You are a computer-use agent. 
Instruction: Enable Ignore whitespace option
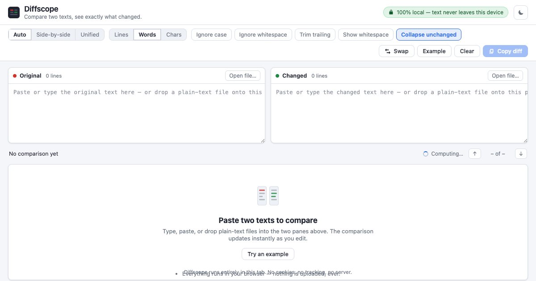263,34
